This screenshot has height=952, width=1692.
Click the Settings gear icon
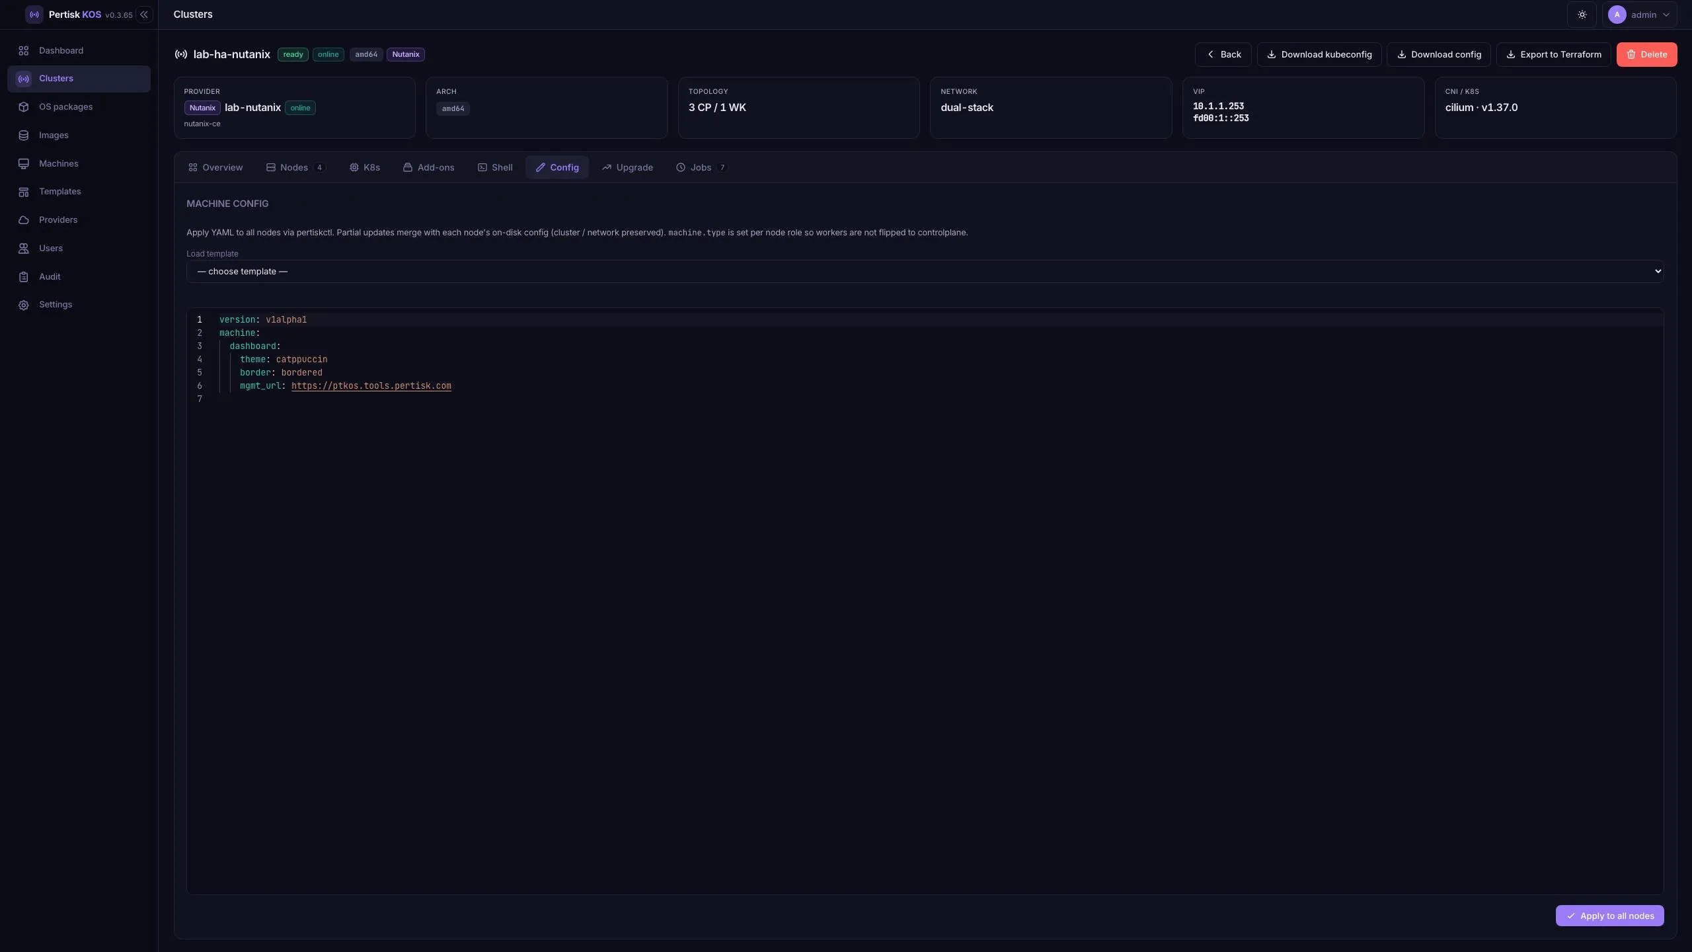click(24, 305)
